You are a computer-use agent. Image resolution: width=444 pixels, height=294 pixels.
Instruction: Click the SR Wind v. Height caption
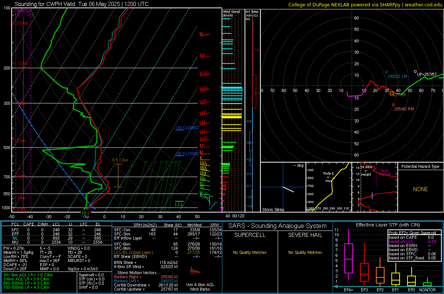[x=367, y=171]
